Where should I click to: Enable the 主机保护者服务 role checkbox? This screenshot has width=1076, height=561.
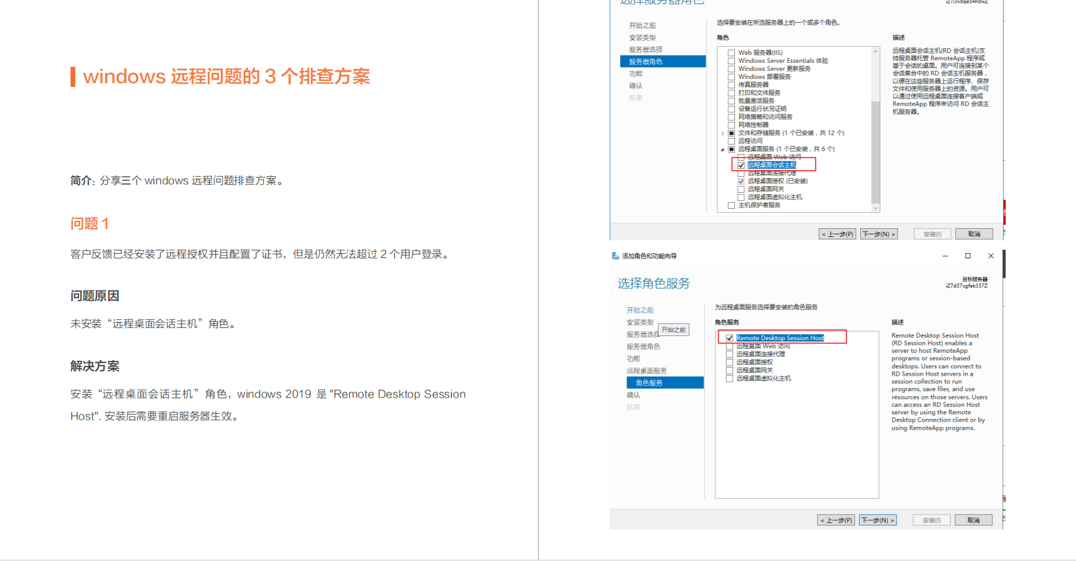click(732, 206)
